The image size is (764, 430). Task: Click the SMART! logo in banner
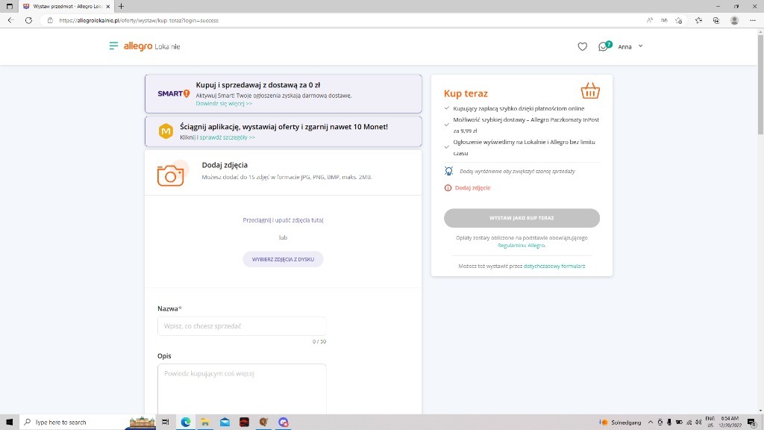pos(173,93)
